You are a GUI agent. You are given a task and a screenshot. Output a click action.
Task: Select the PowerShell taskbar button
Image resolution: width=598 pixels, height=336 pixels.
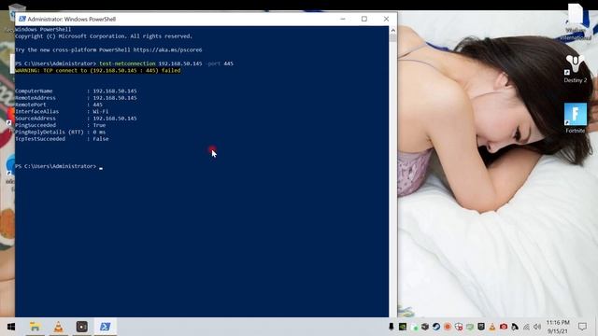[x=105, y=327]
